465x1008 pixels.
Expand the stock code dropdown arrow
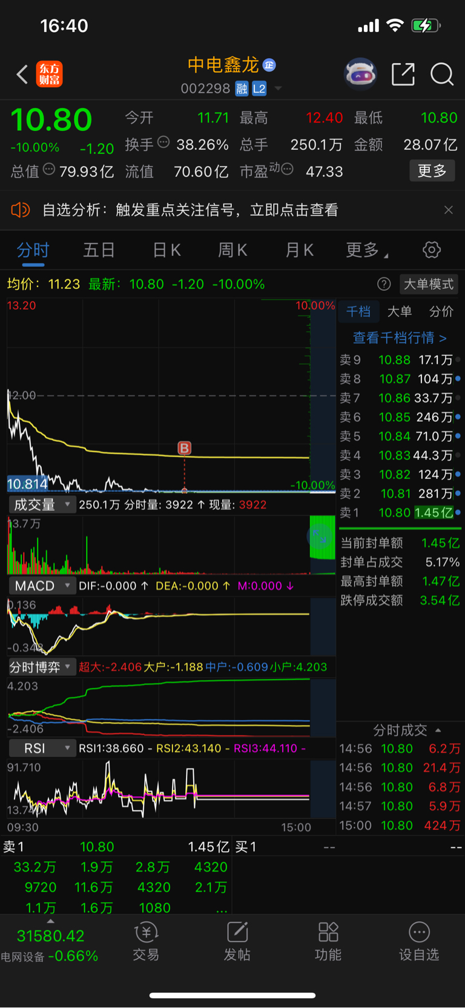pyautogui.click(x=279, y=88)
